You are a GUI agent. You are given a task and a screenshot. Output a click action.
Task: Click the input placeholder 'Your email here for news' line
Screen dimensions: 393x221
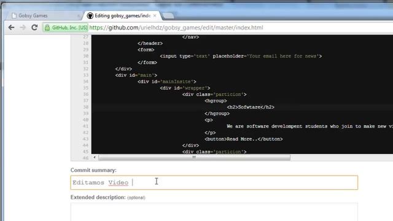tap(241, 56)
